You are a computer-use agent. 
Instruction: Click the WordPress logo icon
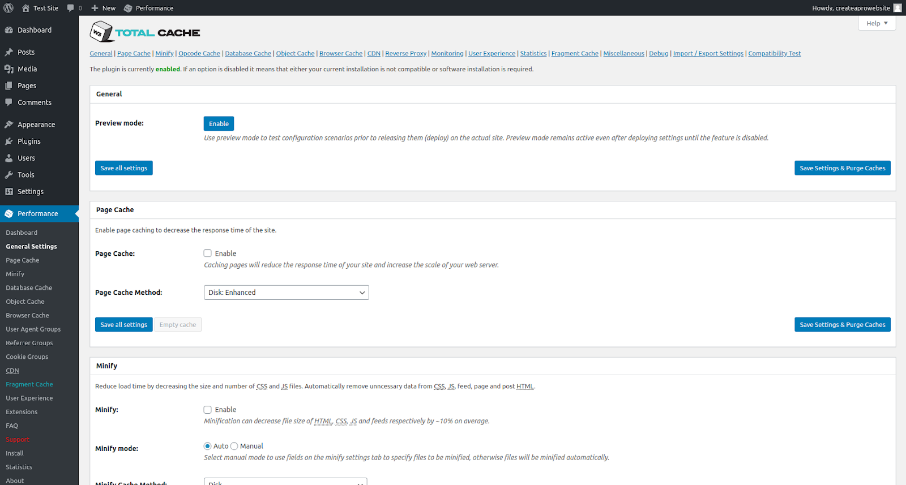tap(8, 8)
